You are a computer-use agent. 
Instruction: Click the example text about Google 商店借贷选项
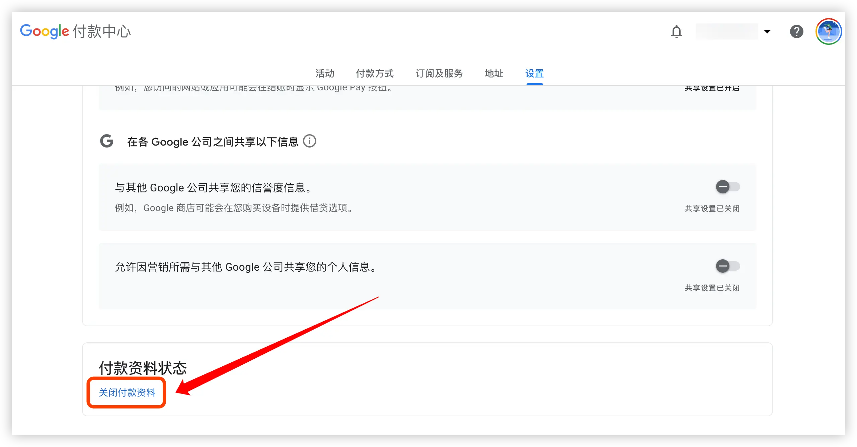click(234, 208)
